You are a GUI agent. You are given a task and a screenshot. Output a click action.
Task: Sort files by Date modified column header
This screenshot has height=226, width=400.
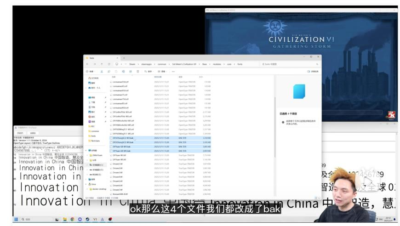[x=158, y=77]
